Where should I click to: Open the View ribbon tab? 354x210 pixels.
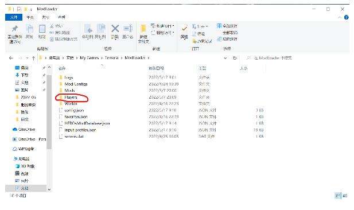coord(61,17)
